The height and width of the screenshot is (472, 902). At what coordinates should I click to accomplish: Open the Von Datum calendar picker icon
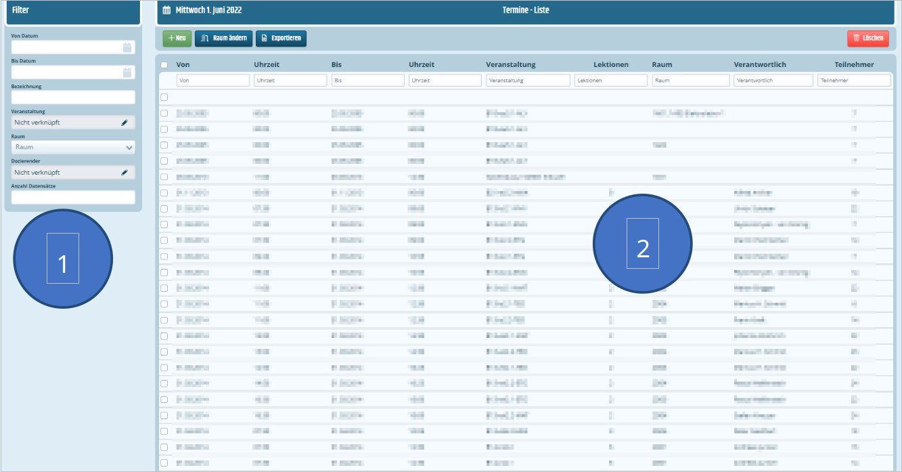pos(127,47)
